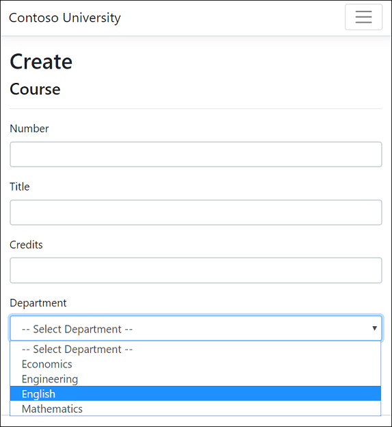
Task: Focus the Title input field
Action: [196, 212]
